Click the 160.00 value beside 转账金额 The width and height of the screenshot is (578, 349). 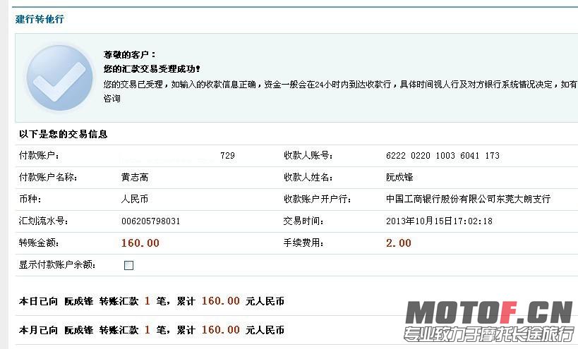pyautogui.click(x=140, y=243)
